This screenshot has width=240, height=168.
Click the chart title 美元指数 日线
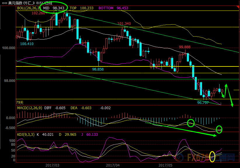(30, 3)
